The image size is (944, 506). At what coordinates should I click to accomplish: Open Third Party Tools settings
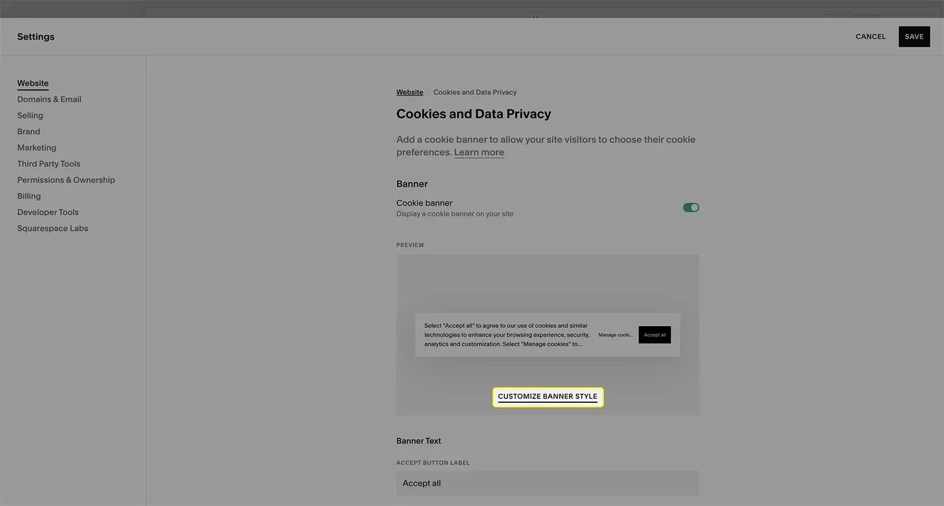point(48,164)
